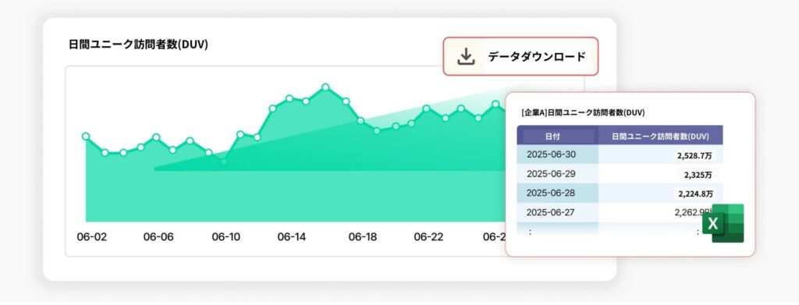The height and width of the screenshot is (305, 799).
Task: Click the 06-14 axis label
Action: [292, 237]
